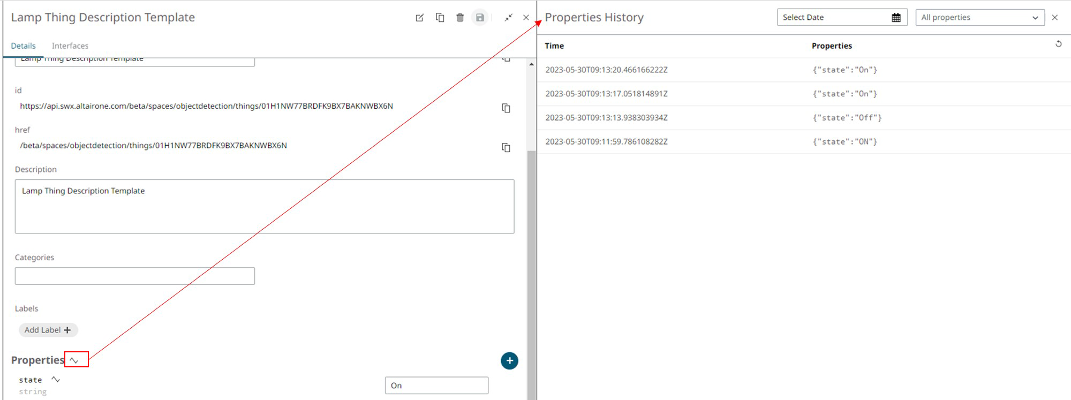This screenshot has height=400, width=1071.
Task: Click the save disk icon
Action: 480,18
